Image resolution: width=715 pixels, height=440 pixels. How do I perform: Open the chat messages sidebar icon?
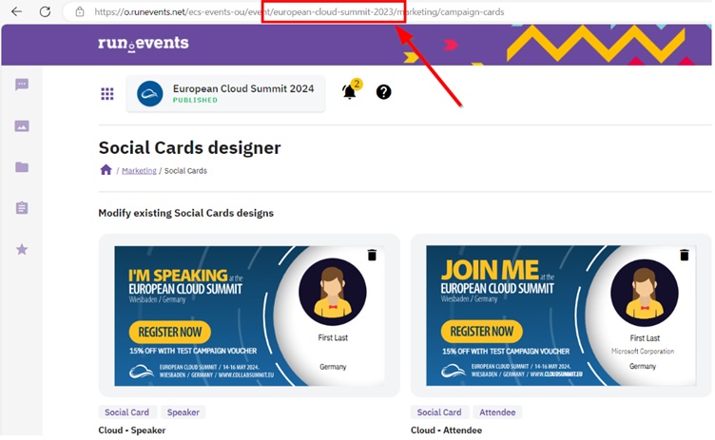point(22,85)
